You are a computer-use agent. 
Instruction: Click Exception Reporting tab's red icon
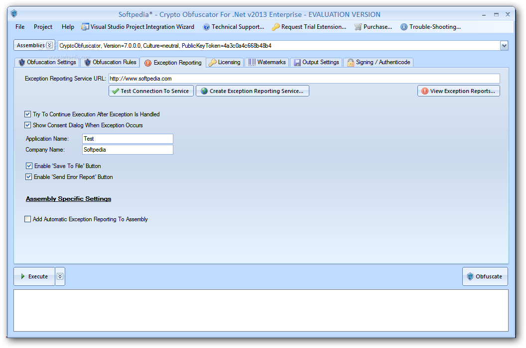point(147,63)
